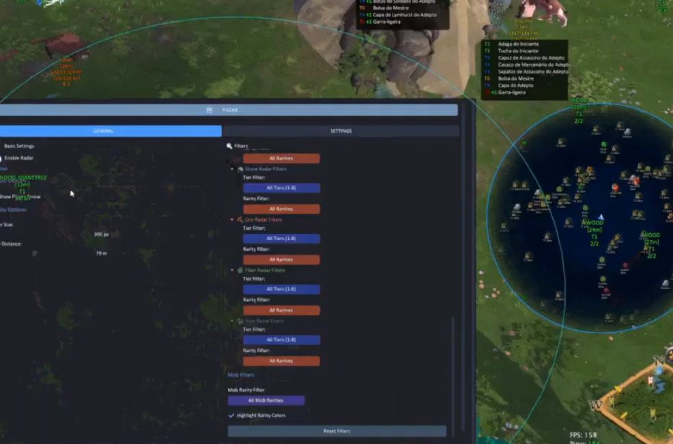This screenshot has width=673, height=444.
Task: Switch to the Settings tab
Action: pyautogui.click(x=341, y=131)
